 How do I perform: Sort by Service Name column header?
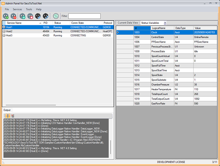23,23
